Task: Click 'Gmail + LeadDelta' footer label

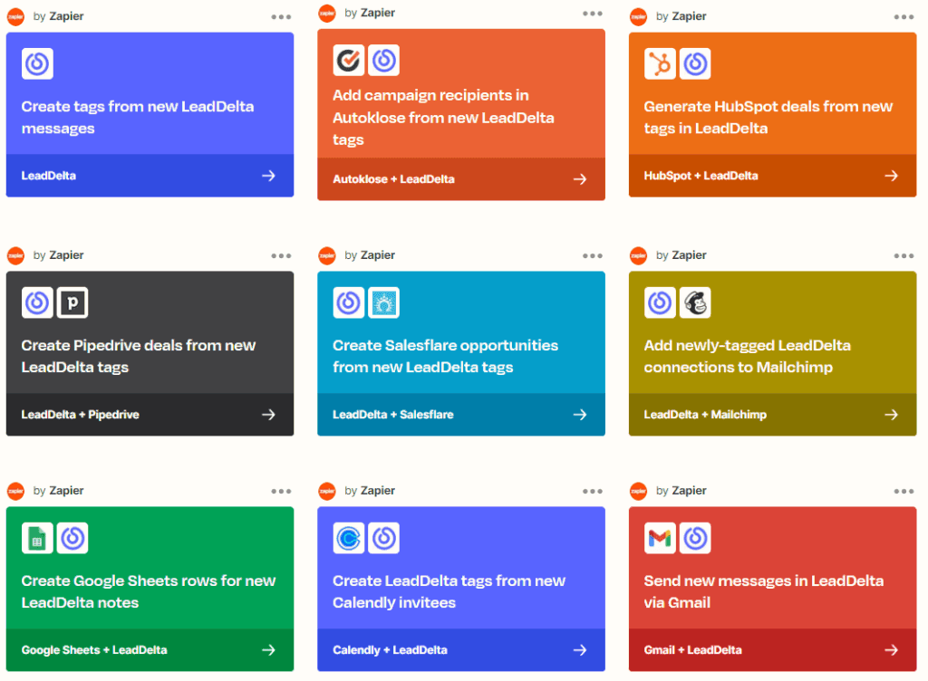Action: 692,649
